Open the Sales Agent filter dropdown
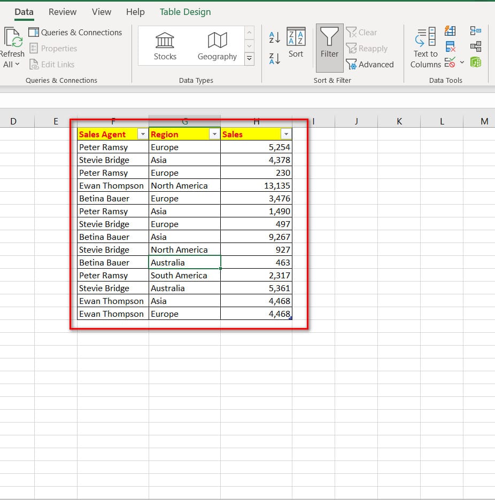The height and width of the screenshot is (500, 495). coord(143,135)
